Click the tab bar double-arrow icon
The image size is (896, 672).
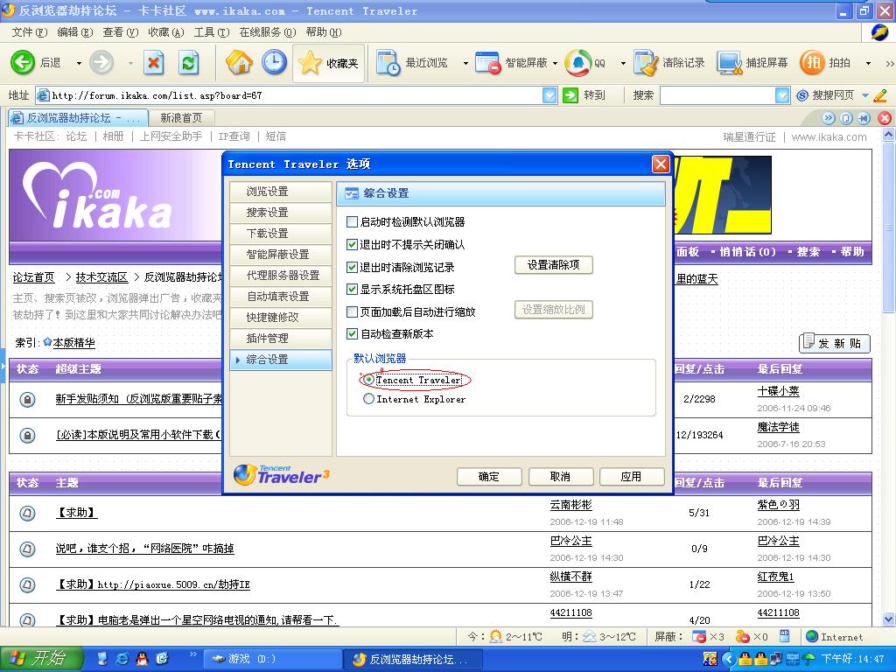(829, 118)
